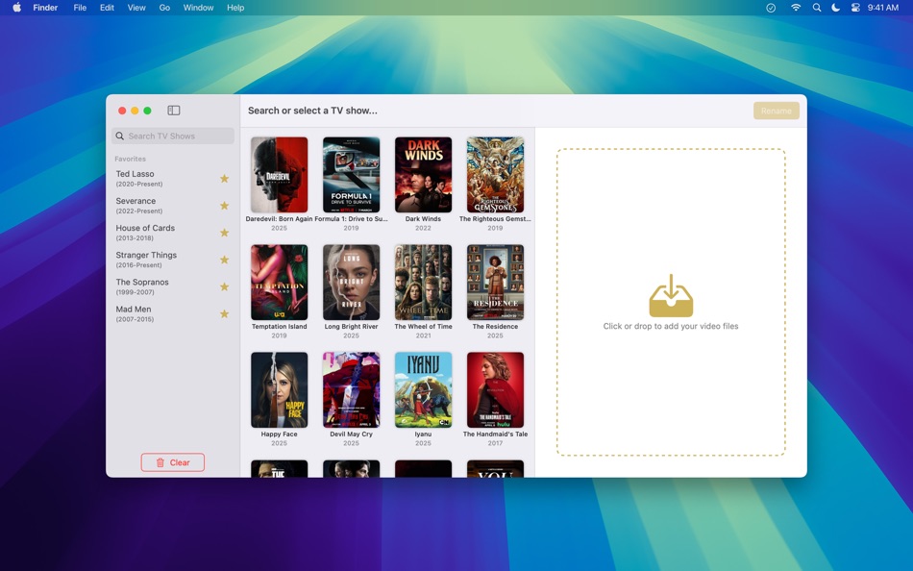This screenshot has height=571, width=913.
Task: Open The Residence poster
Action: tap(495, 283)
